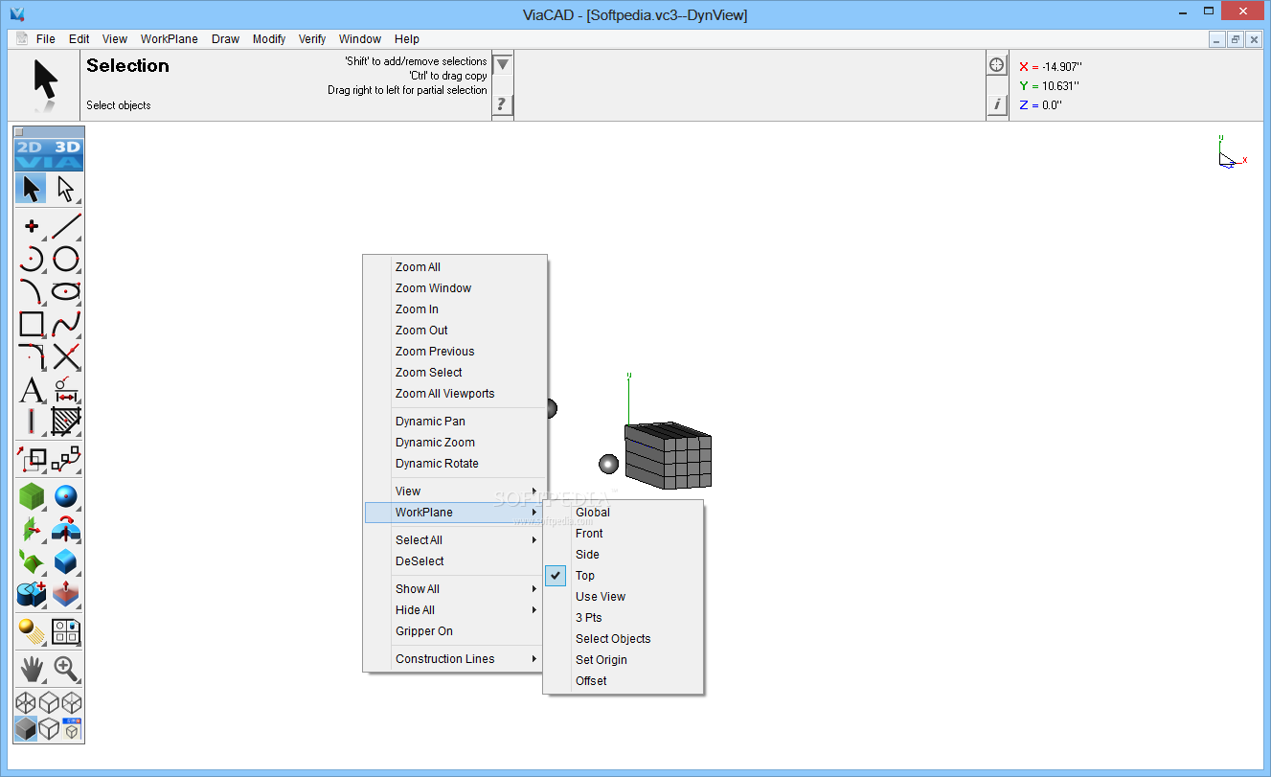The width and height of the screenshot is (1271, 777).
Task: Open the Render gold sphere tool
Action: 32,631
